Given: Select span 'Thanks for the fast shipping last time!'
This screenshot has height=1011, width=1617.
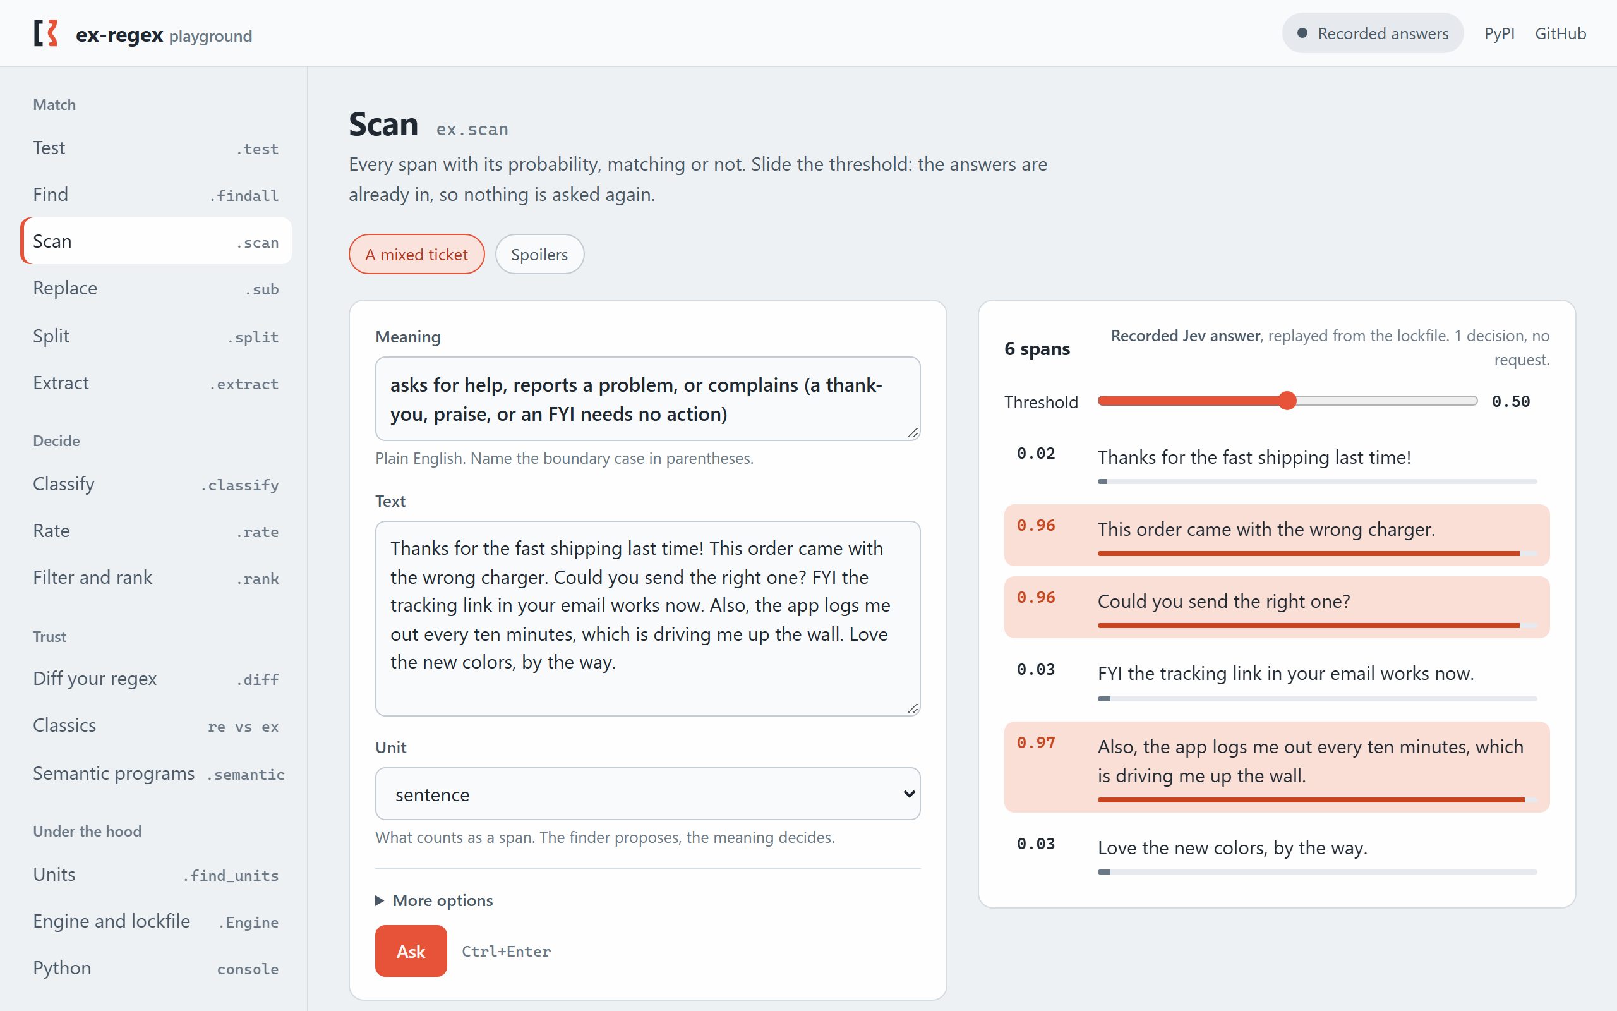Looking at the screenshot, I should pyautogui.click(x=1276, y=463).
